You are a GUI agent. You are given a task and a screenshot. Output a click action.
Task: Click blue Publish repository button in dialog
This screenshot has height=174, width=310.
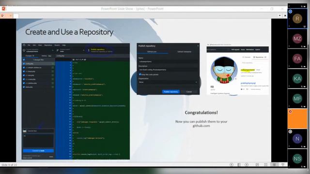click(x=171, y=92)
